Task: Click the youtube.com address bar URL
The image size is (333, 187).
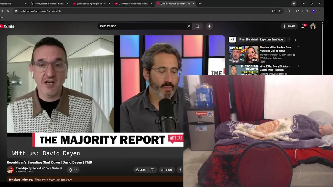Action: [40, 11]
